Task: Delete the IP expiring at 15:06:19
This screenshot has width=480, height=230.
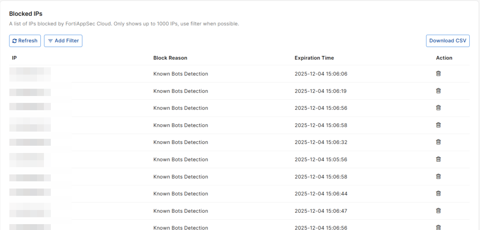Action: tap(438, 91)
